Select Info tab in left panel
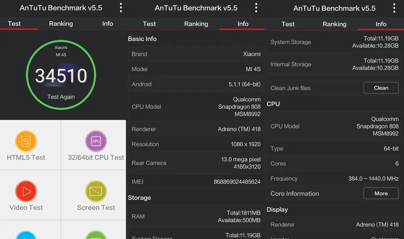Image resolution: width=404 pixels, height=239 pixels. (x=108, y=24)
